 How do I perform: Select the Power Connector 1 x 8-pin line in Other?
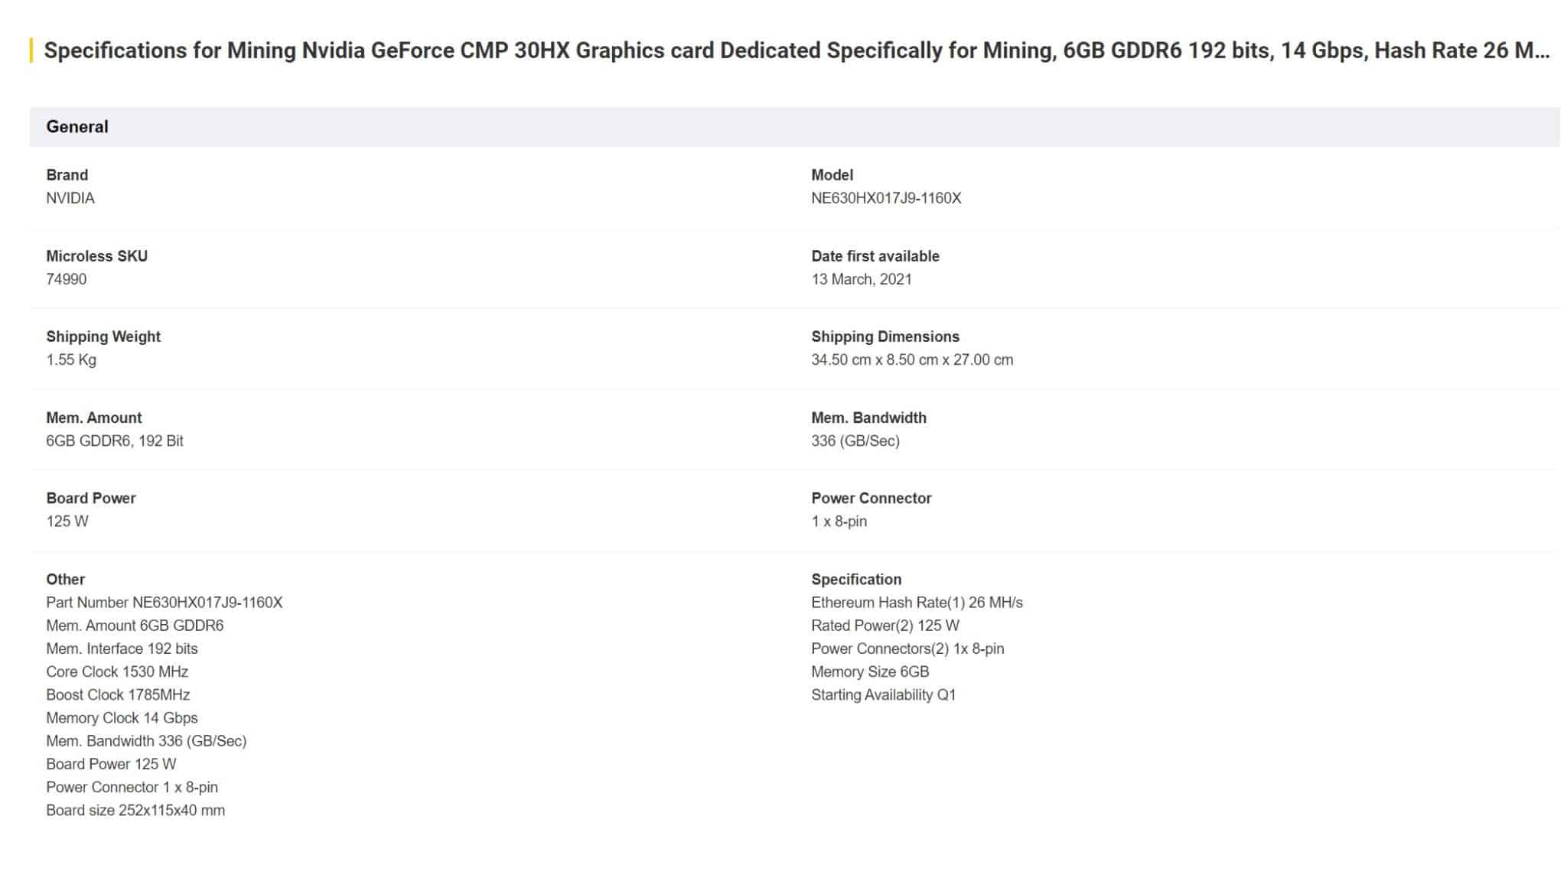pos(132,787)
